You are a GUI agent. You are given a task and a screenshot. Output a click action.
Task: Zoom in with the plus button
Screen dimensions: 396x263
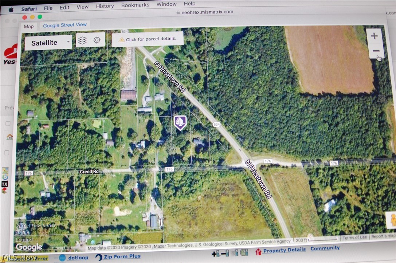pos(374,36)
